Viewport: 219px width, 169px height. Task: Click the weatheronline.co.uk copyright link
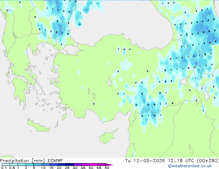coord(190,166)
